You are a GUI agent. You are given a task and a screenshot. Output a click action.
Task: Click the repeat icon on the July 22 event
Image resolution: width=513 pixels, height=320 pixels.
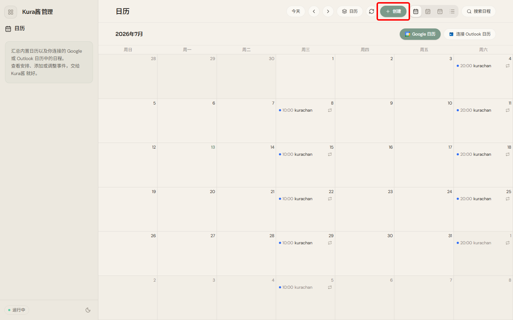click(x=330, y=199)
